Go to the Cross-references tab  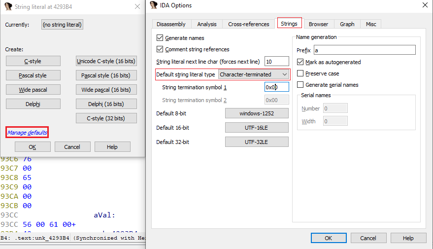[249, 24]
